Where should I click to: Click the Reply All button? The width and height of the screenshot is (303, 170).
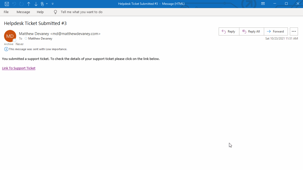(251, 31)
